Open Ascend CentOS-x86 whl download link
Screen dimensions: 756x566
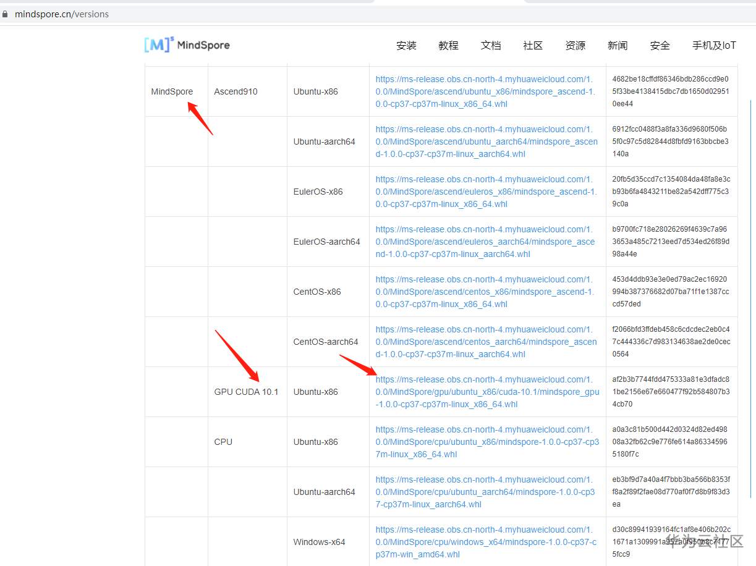point(485,292)
